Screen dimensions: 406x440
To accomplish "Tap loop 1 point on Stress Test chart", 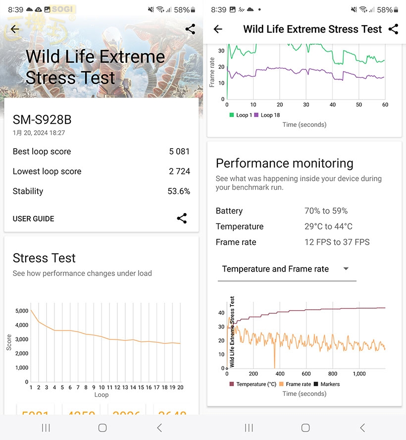I will click(x=31, y=311).
